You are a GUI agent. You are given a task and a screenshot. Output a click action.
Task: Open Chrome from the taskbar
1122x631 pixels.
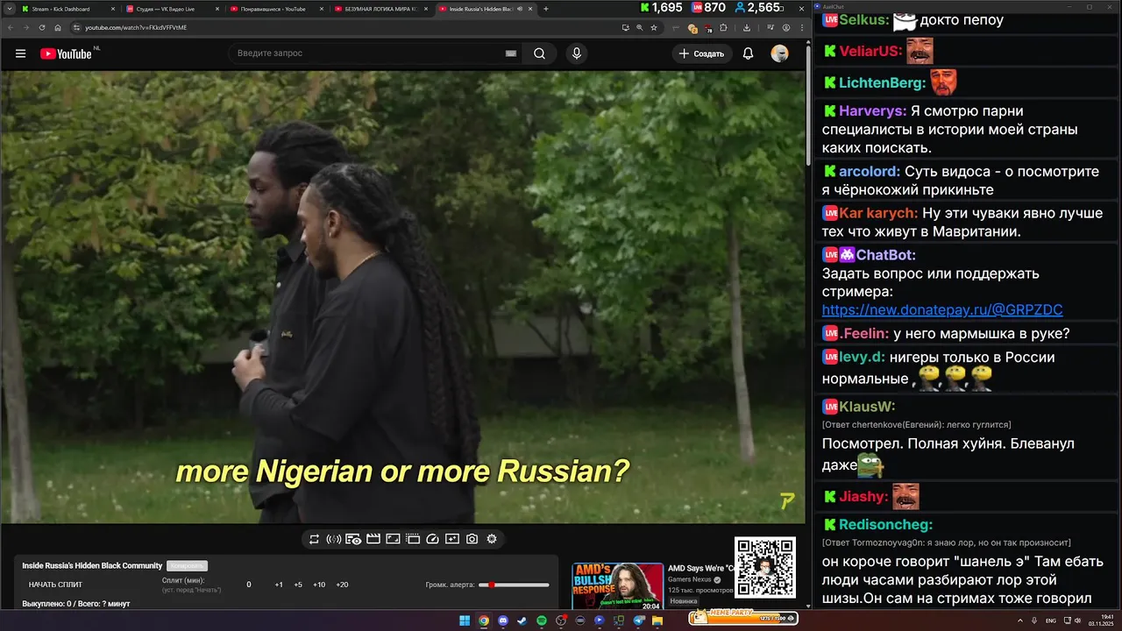tap(484, 620)
